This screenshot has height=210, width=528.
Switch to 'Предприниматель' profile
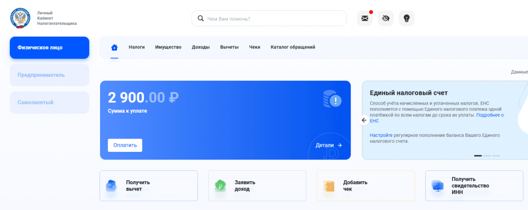49,75
